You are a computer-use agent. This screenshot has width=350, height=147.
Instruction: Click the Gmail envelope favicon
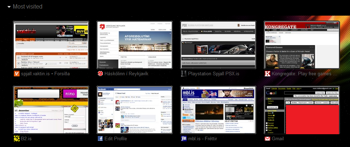pos(267,138)
